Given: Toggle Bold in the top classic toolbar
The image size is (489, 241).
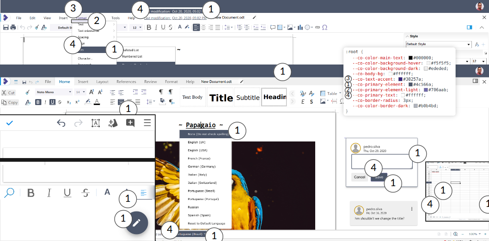Looking at the screenshot, I should (149, 28).
